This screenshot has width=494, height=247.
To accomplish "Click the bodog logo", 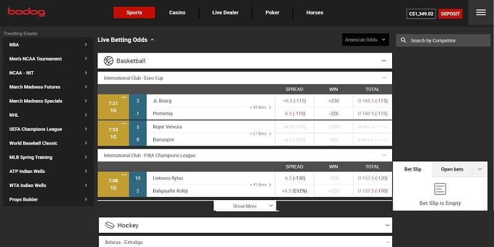I will (x=27, y=12).
